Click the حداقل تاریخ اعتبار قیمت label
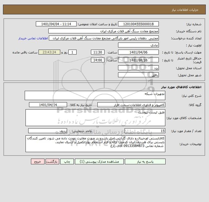 click(189, 60)
